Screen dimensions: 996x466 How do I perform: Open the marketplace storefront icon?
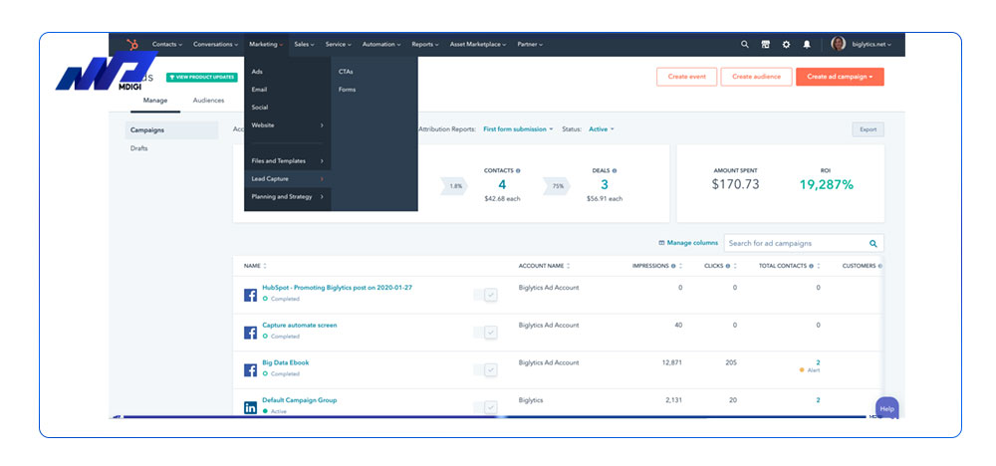point(765,45)
